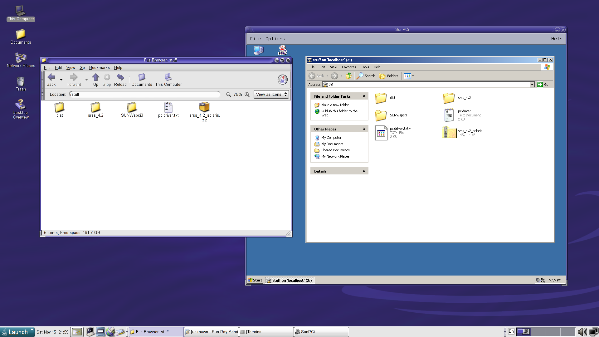Click the Windows Start button

255,280
